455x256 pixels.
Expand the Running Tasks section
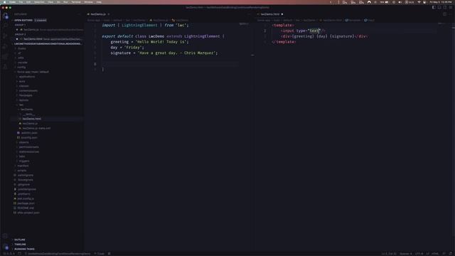point(24,249)
